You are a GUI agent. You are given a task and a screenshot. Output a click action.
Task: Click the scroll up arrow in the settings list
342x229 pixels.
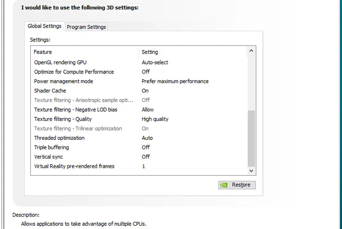tap(251, 51)
